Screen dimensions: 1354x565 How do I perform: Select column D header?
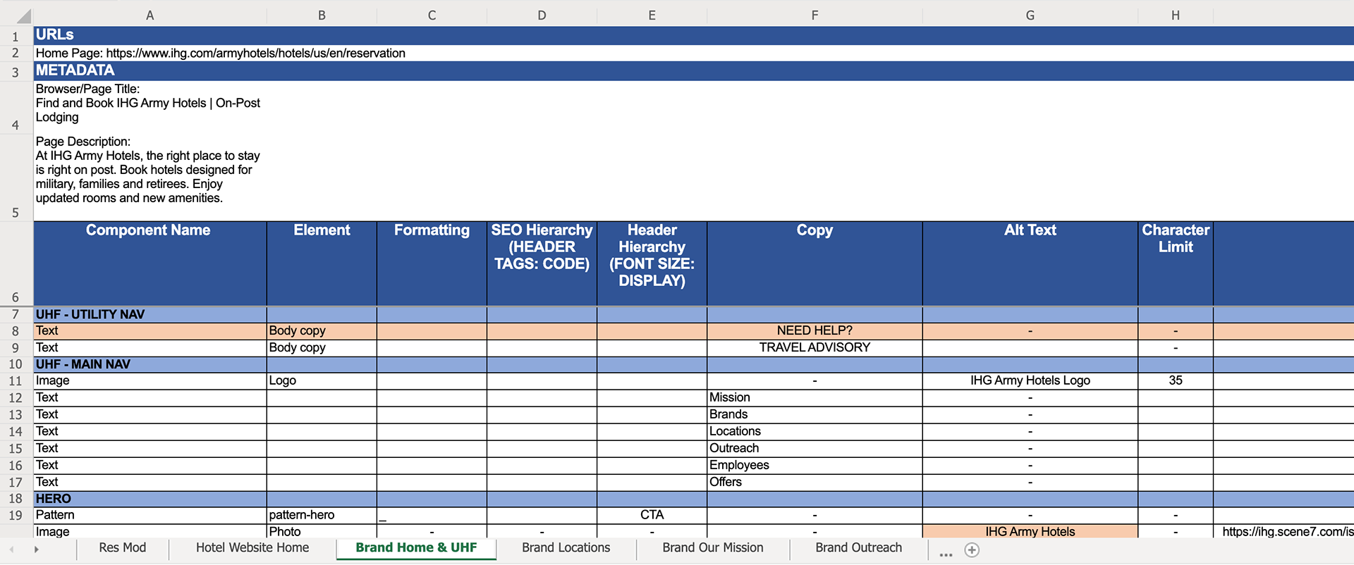542,15
